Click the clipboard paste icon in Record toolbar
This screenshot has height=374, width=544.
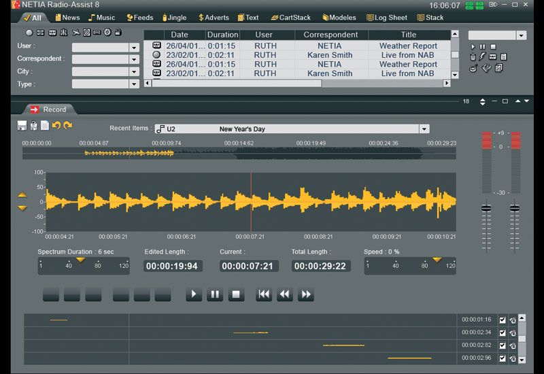33,126
